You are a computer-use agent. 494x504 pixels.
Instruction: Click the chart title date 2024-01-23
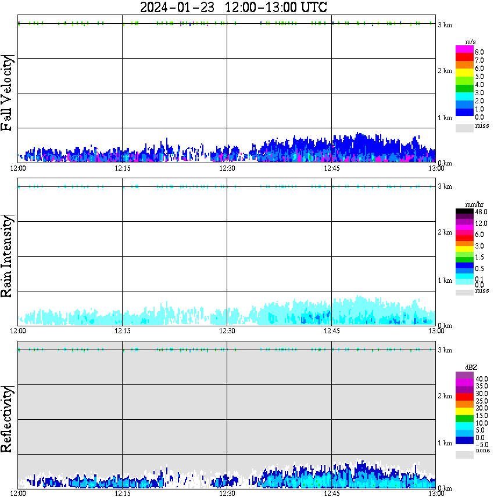tap(177, 7)
